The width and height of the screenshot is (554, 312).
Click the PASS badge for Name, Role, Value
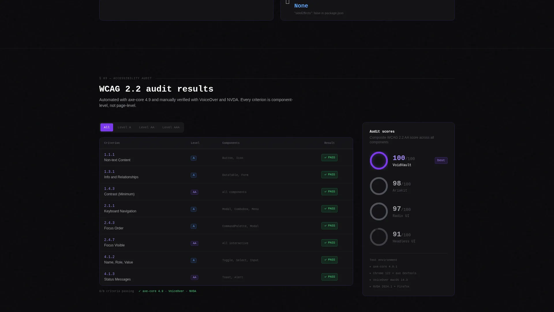(x=330, y=260)
